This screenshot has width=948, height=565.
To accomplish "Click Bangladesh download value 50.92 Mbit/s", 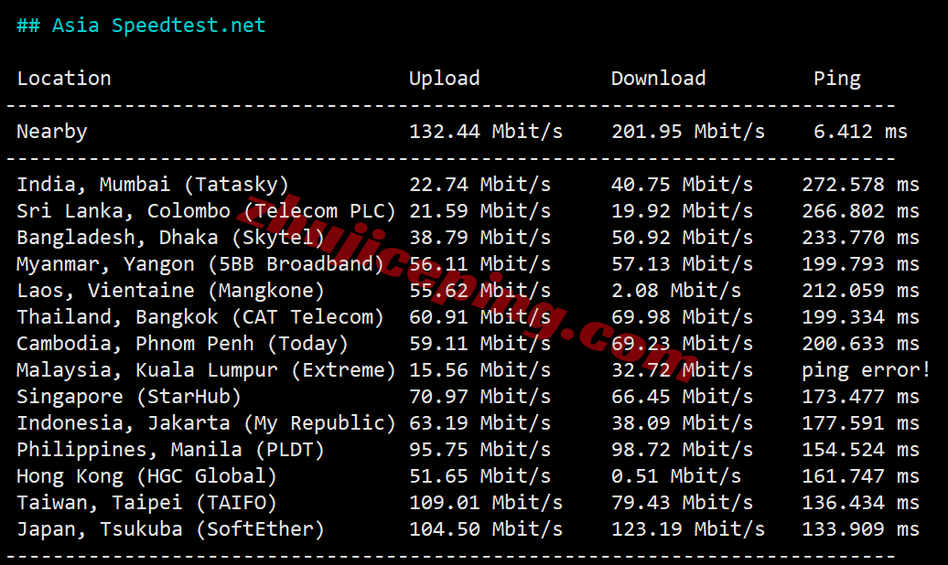I will pyautogui.click(x=682, y=238).
